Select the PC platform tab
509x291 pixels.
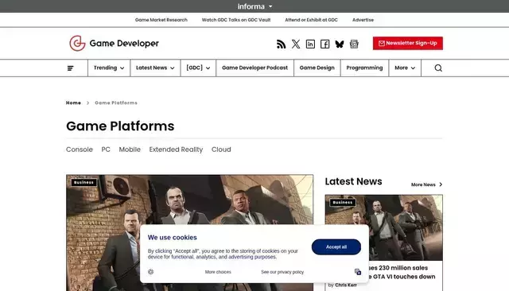click(x=106, y=149)
